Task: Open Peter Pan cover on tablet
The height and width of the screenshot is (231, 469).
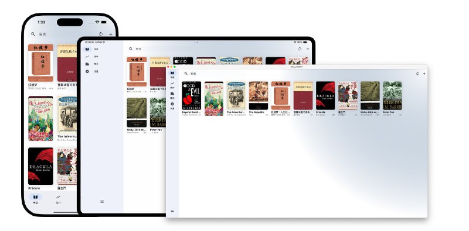Action: 158,112
